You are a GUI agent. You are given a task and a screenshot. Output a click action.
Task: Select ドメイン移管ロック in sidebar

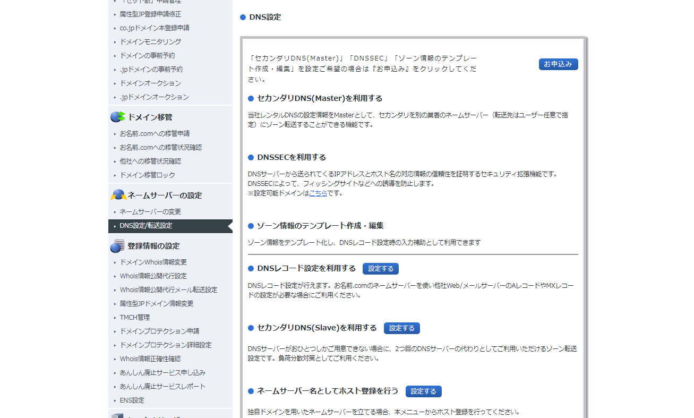tap(147, 175)
